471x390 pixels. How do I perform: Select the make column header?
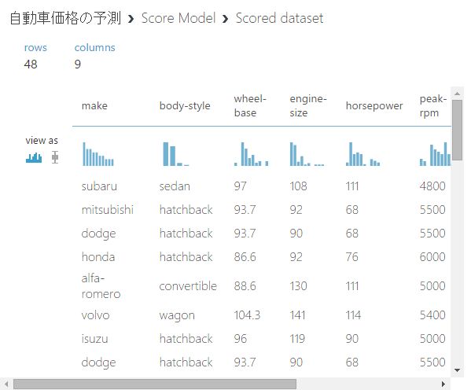click(x=94, y=106)
